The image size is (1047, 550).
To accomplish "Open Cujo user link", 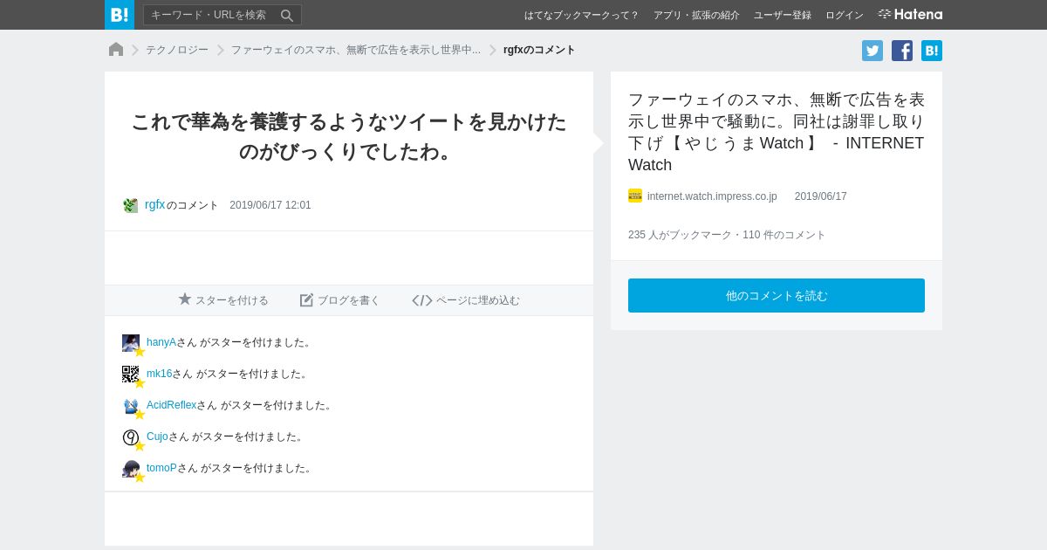I will (157, 437).
